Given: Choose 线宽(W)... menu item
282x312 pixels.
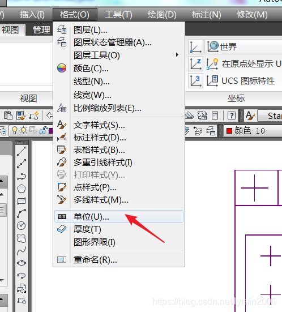Looking at the screenshot, I should tap(119, 95).
